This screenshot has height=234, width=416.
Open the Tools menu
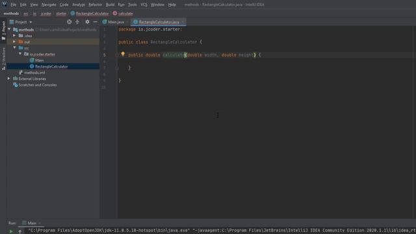coord(133,5)
